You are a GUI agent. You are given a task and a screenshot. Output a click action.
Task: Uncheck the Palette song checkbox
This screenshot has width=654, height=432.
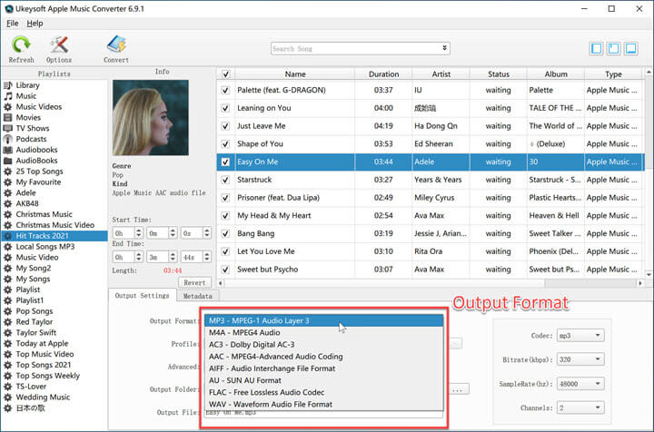226,90
